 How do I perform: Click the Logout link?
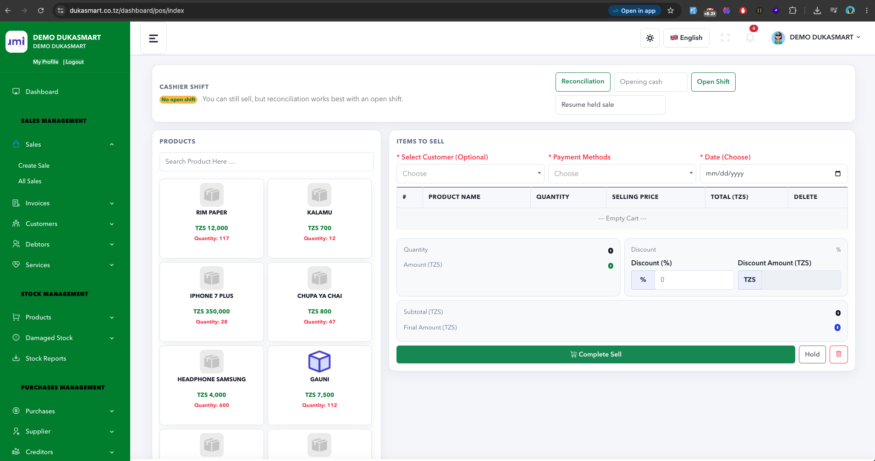tap(74, 62)
